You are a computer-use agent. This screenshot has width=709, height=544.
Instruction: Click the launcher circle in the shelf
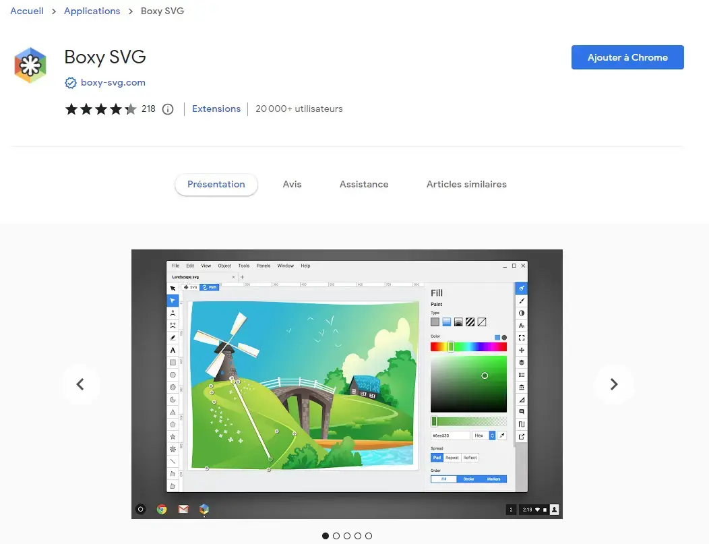[x=141, y=509]
